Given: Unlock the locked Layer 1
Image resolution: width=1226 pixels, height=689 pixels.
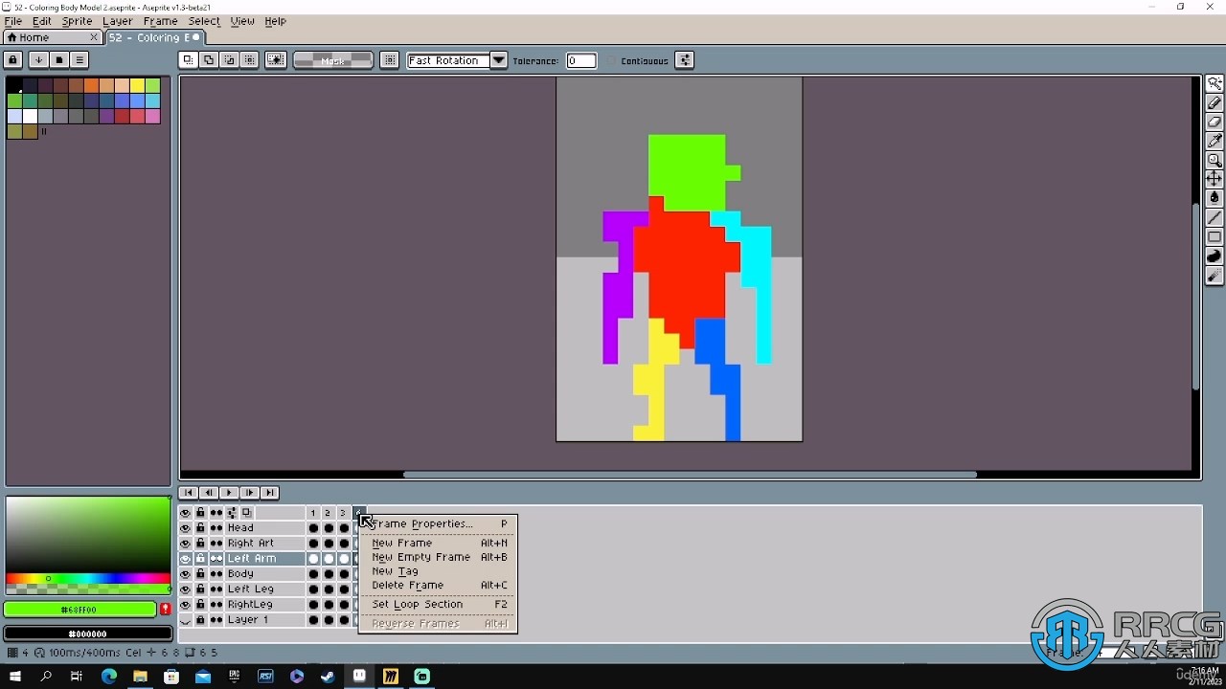Looking at the screenshot, I should click(x=200, y=620).
